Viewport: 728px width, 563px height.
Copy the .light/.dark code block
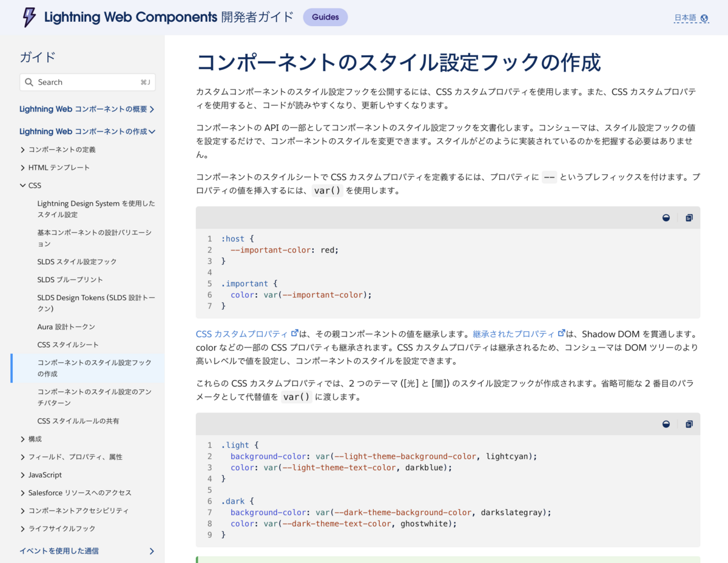pos(689,424)
